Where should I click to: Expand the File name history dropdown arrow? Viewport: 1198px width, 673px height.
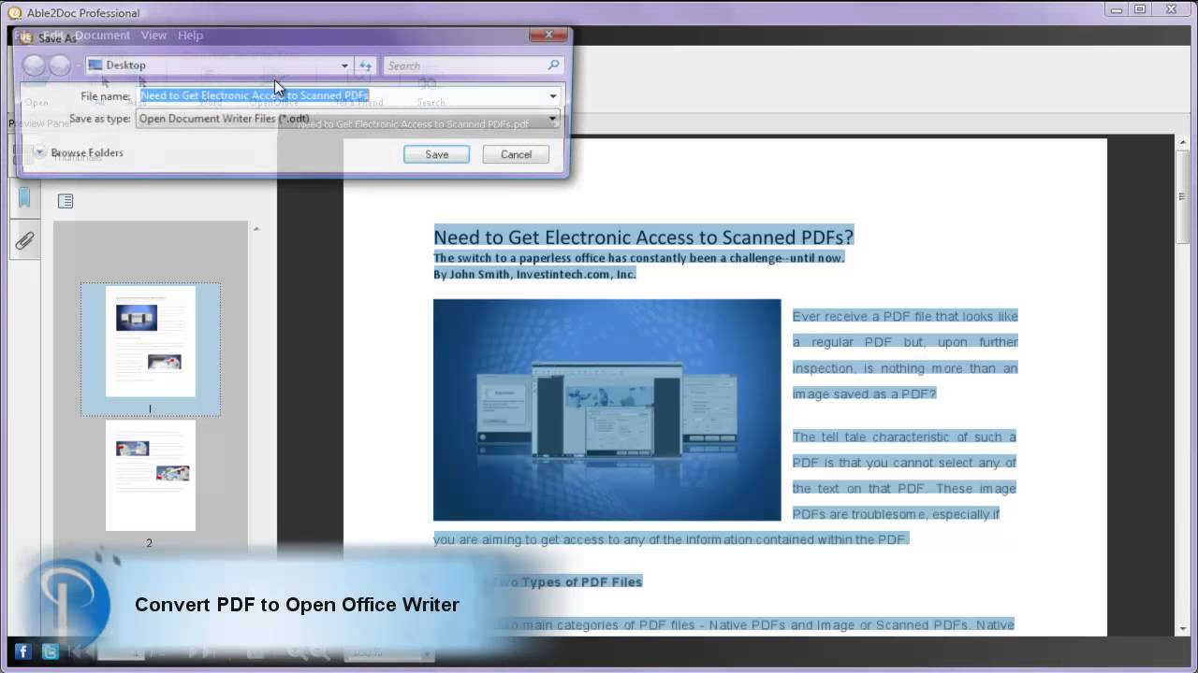pyautogui.click(x=553, y=95)
